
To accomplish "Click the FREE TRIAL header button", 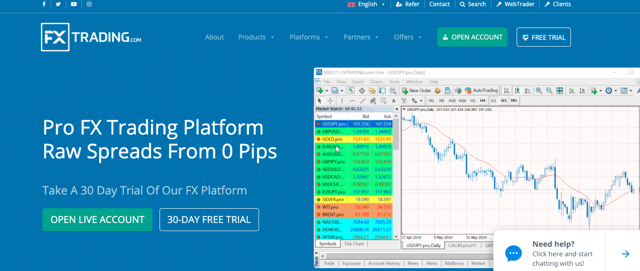I will [x=543, y=37].
